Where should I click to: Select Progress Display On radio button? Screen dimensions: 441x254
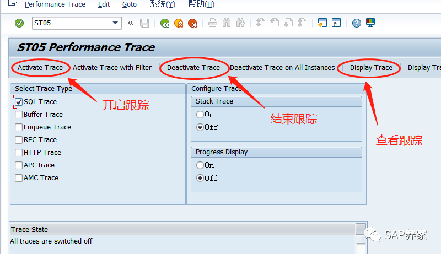click(x=200, y=165)
